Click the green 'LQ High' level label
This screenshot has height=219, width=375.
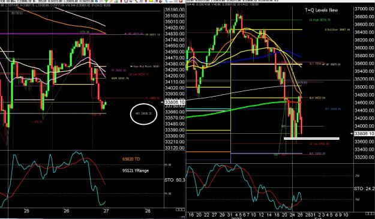click(320, 20)
